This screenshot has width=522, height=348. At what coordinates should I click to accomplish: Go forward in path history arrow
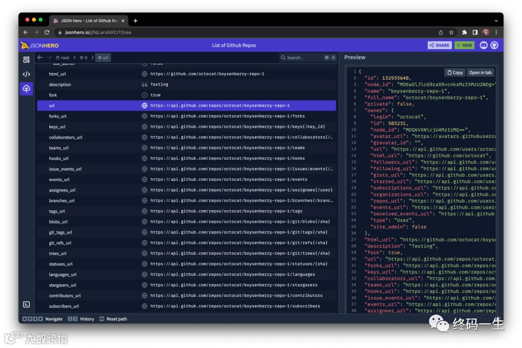click(x=49, y=58)
